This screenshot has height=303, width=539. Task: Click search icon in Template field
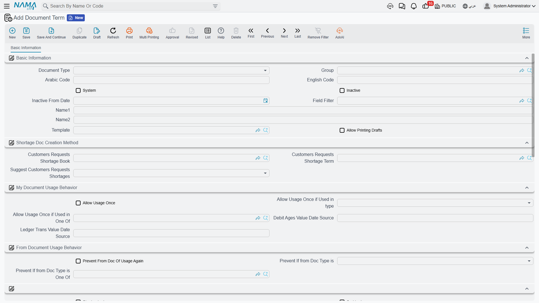[x=266, y=130]
